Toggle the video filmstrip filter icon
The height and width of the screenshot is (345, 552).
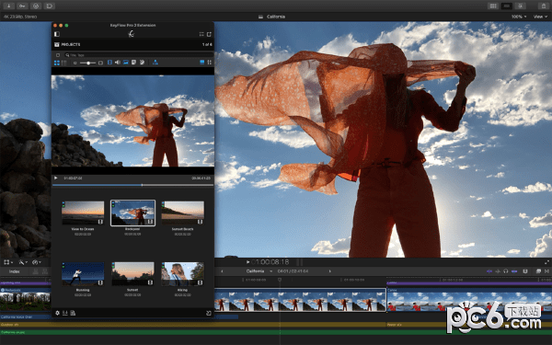(x=109, y=63)
